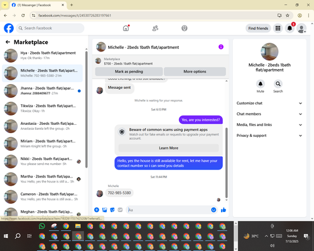The width and height of the screenshot is (314, 251).
Task: Open the Nikki conversation
Action: pos(42,161)
